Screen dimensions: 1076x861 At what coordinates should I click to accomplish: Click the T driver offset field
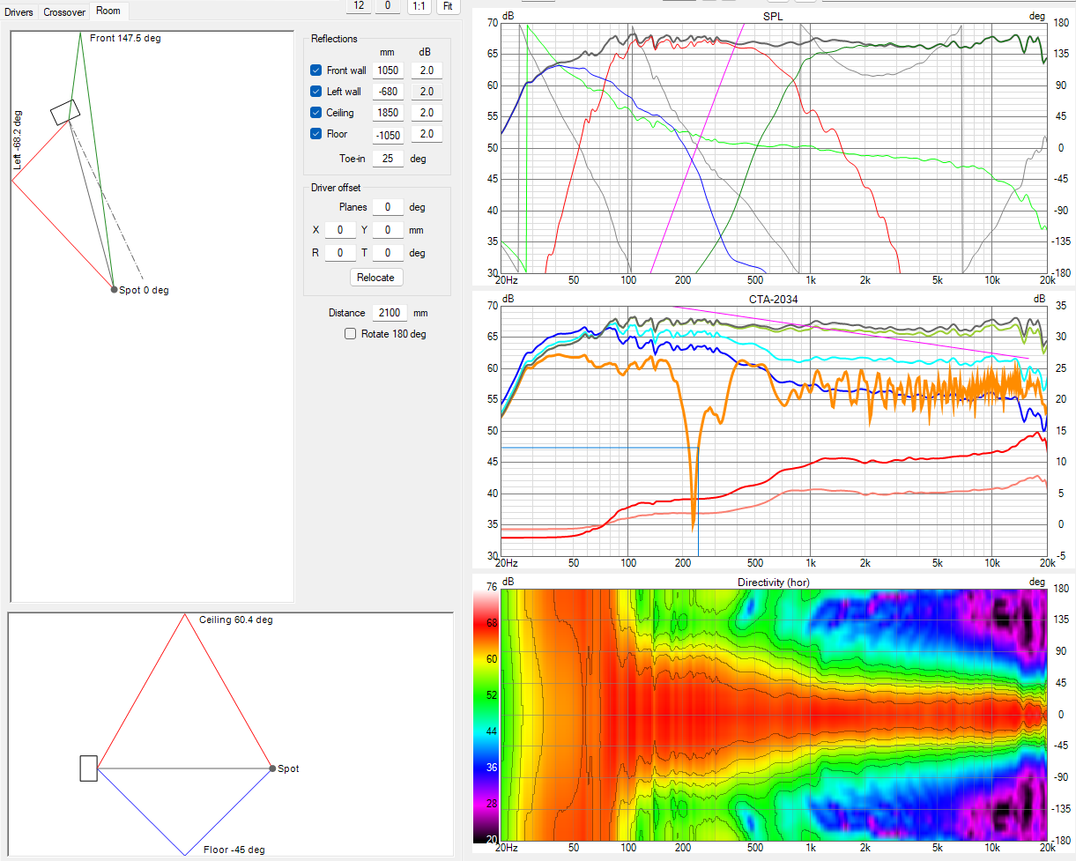pyautogui.click(x=388, y=253)
